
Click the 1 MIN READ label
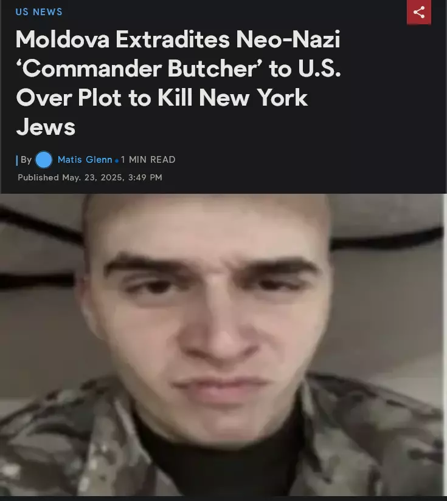point(148,160)
